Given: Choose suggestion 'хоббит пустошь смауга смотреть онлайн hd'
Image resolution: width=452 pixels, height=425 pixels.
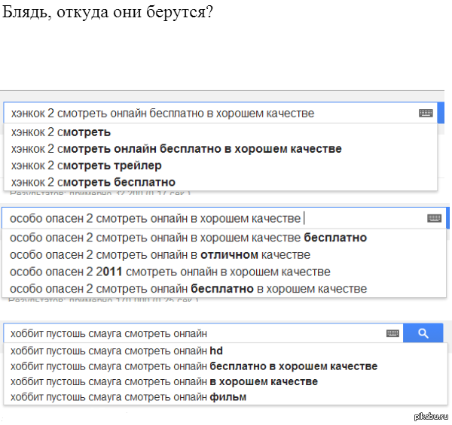Looking at the screenshot, I should (226, 351).
